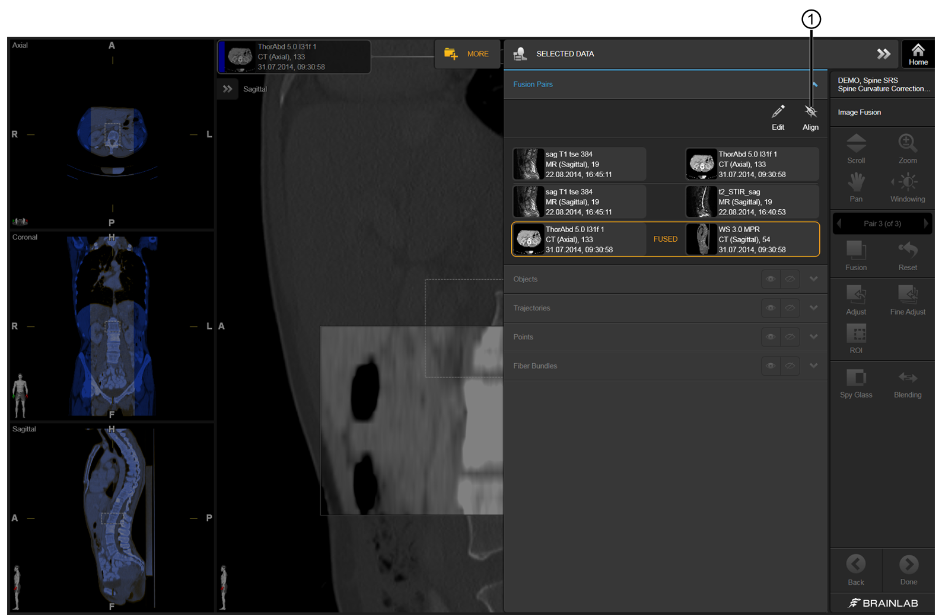The width and height of the screenshot is (942, 615).
Task: Select t2_STIR_sag MR dataset
Action: coord(752,201)
